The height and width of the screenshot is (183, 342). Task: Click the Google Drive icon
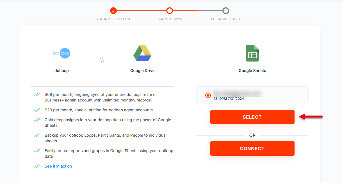142,53
